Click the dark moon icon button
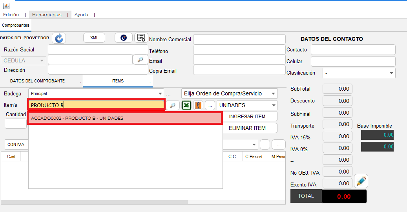Image resolution: width=407 pixels, height=212 pixels. (124, 38)
